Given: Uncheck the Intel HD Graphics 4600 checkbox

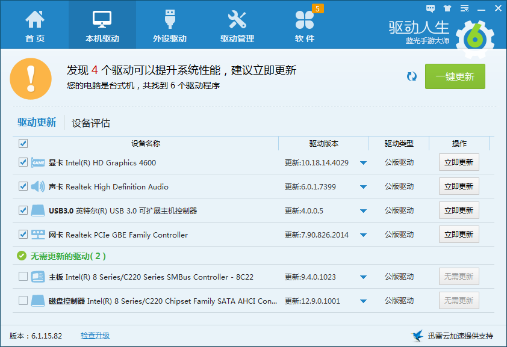Looking at the screenshot, I should (23, 162).
